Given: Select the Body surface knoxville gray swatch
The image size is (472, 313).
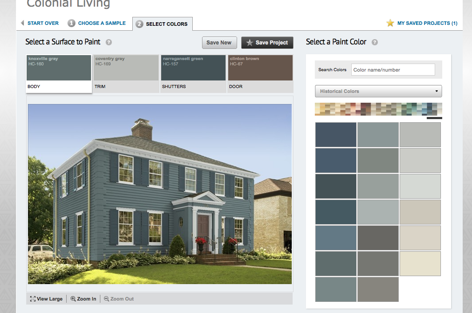Looking at the screenshot, I should click(x=59, y=68).
